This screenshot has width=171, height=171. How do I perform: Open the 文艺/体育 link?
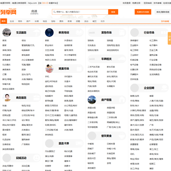[x=49, y=50]
